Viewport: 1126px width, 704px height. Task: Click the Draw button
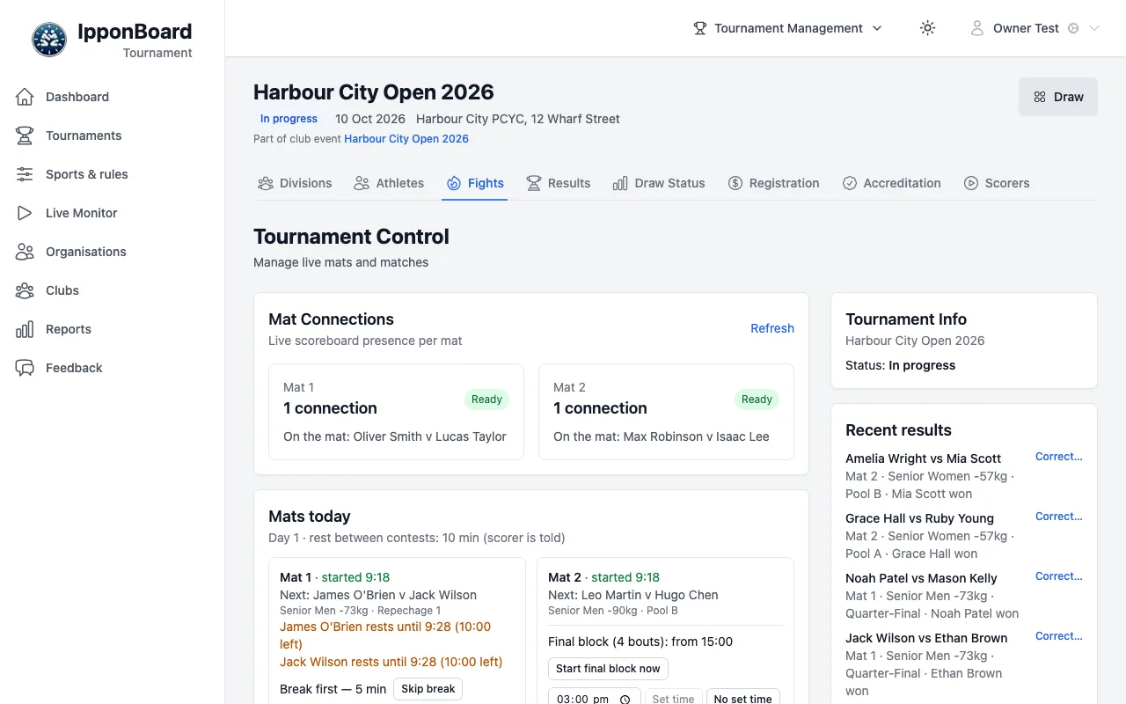point(1058,97)
